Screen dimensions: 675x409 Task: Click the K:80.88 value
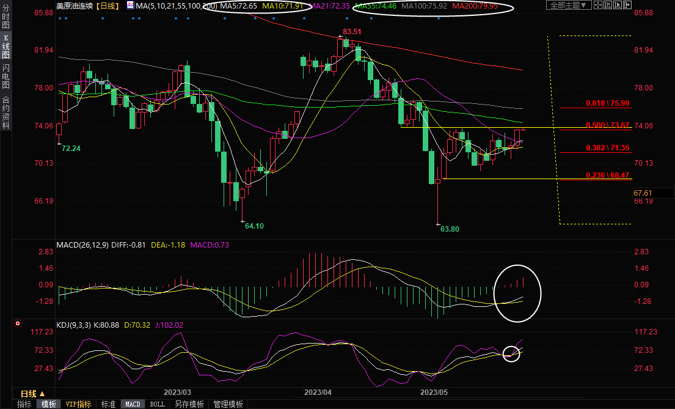(x=106, y=325)
